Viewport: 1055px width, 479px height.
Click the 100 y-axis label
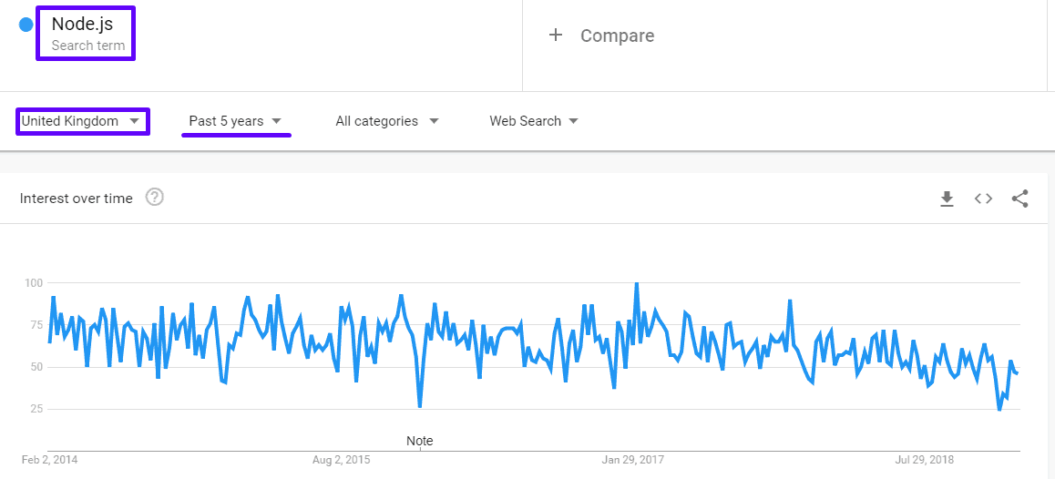tap(34, 283)
